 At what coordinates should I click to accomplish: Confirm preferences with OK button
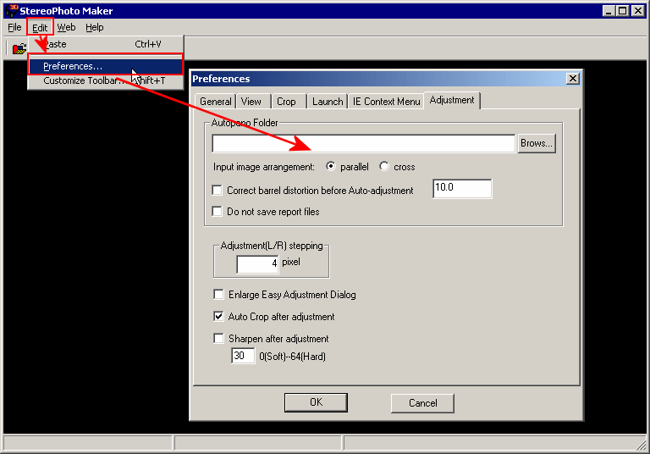point(316,402)
